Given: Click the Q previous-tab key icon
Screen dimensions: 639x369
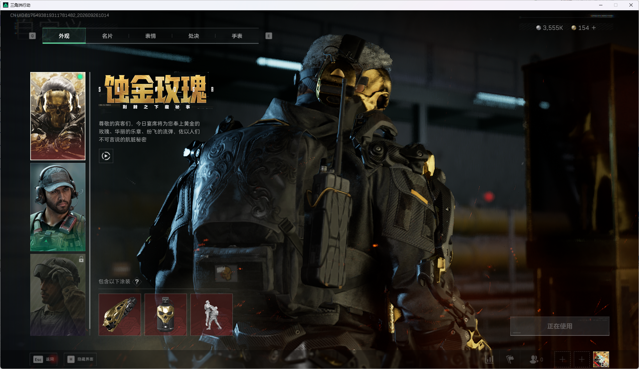Looking at the screenshot, I should (x=32, y=36).
